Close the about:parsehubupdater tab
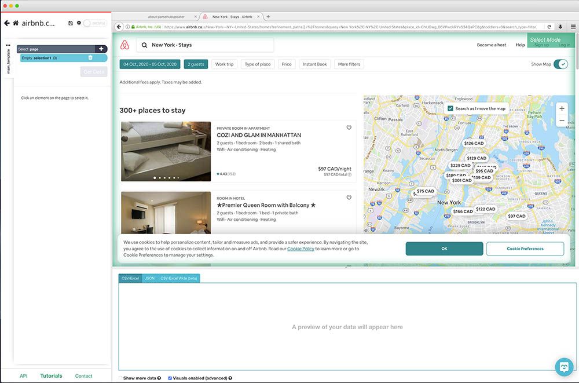 [x=195, y=17]
